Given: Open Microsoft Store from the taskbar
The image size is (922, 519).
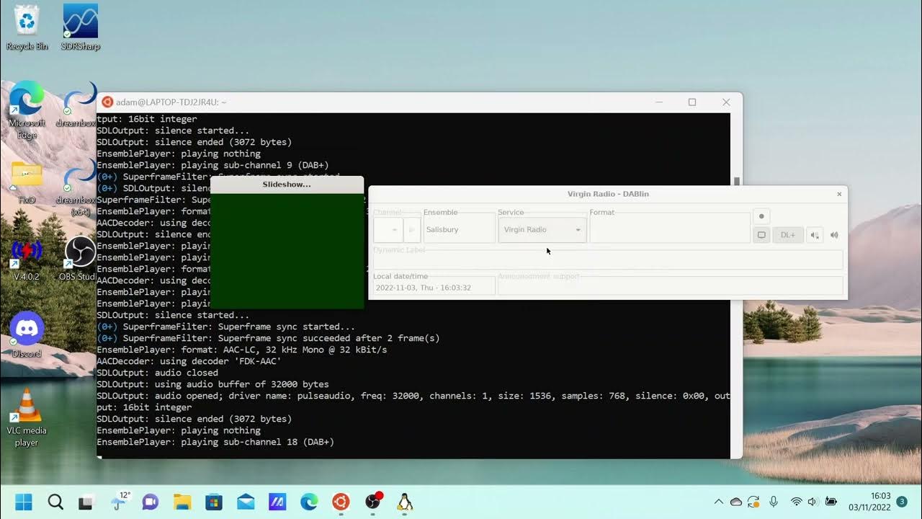Looking at the screenshot, I should tap(214, 502).
